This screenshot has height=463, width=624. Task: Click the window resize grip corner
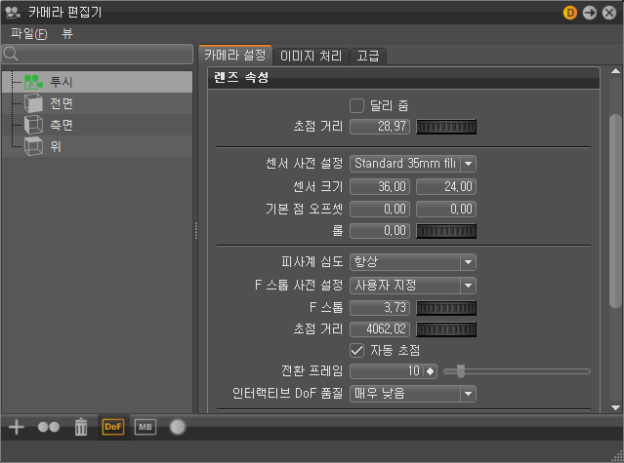[x=617, y=456]
